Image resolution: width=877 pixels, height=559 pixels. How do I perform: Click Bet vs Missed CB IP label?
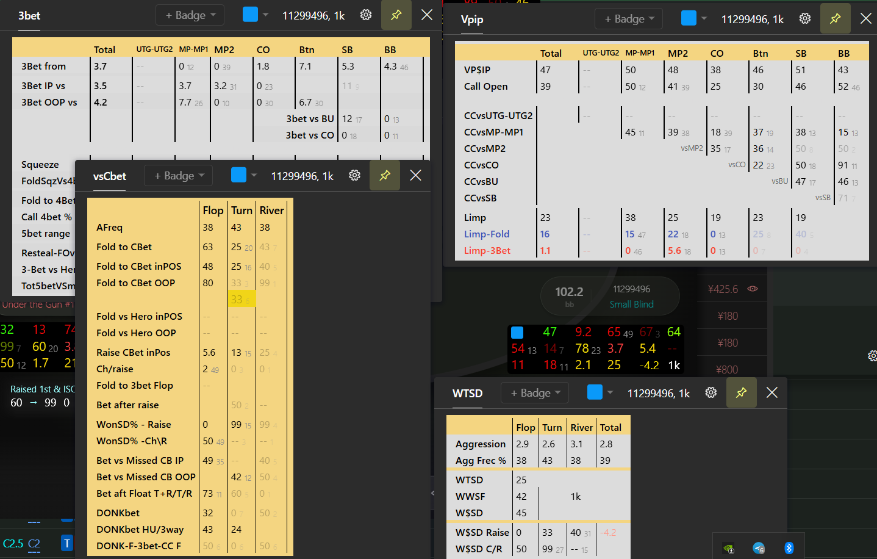[140, 461]
